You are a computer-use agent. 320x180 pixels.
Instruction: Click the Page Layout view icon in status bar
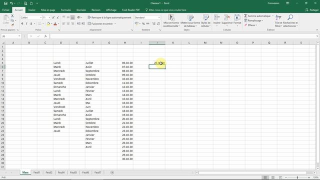click(273, 177)
